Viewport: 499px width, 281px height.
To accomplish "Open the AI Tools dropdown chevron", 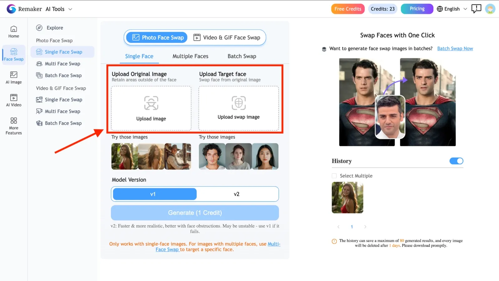I will (70, 9).
